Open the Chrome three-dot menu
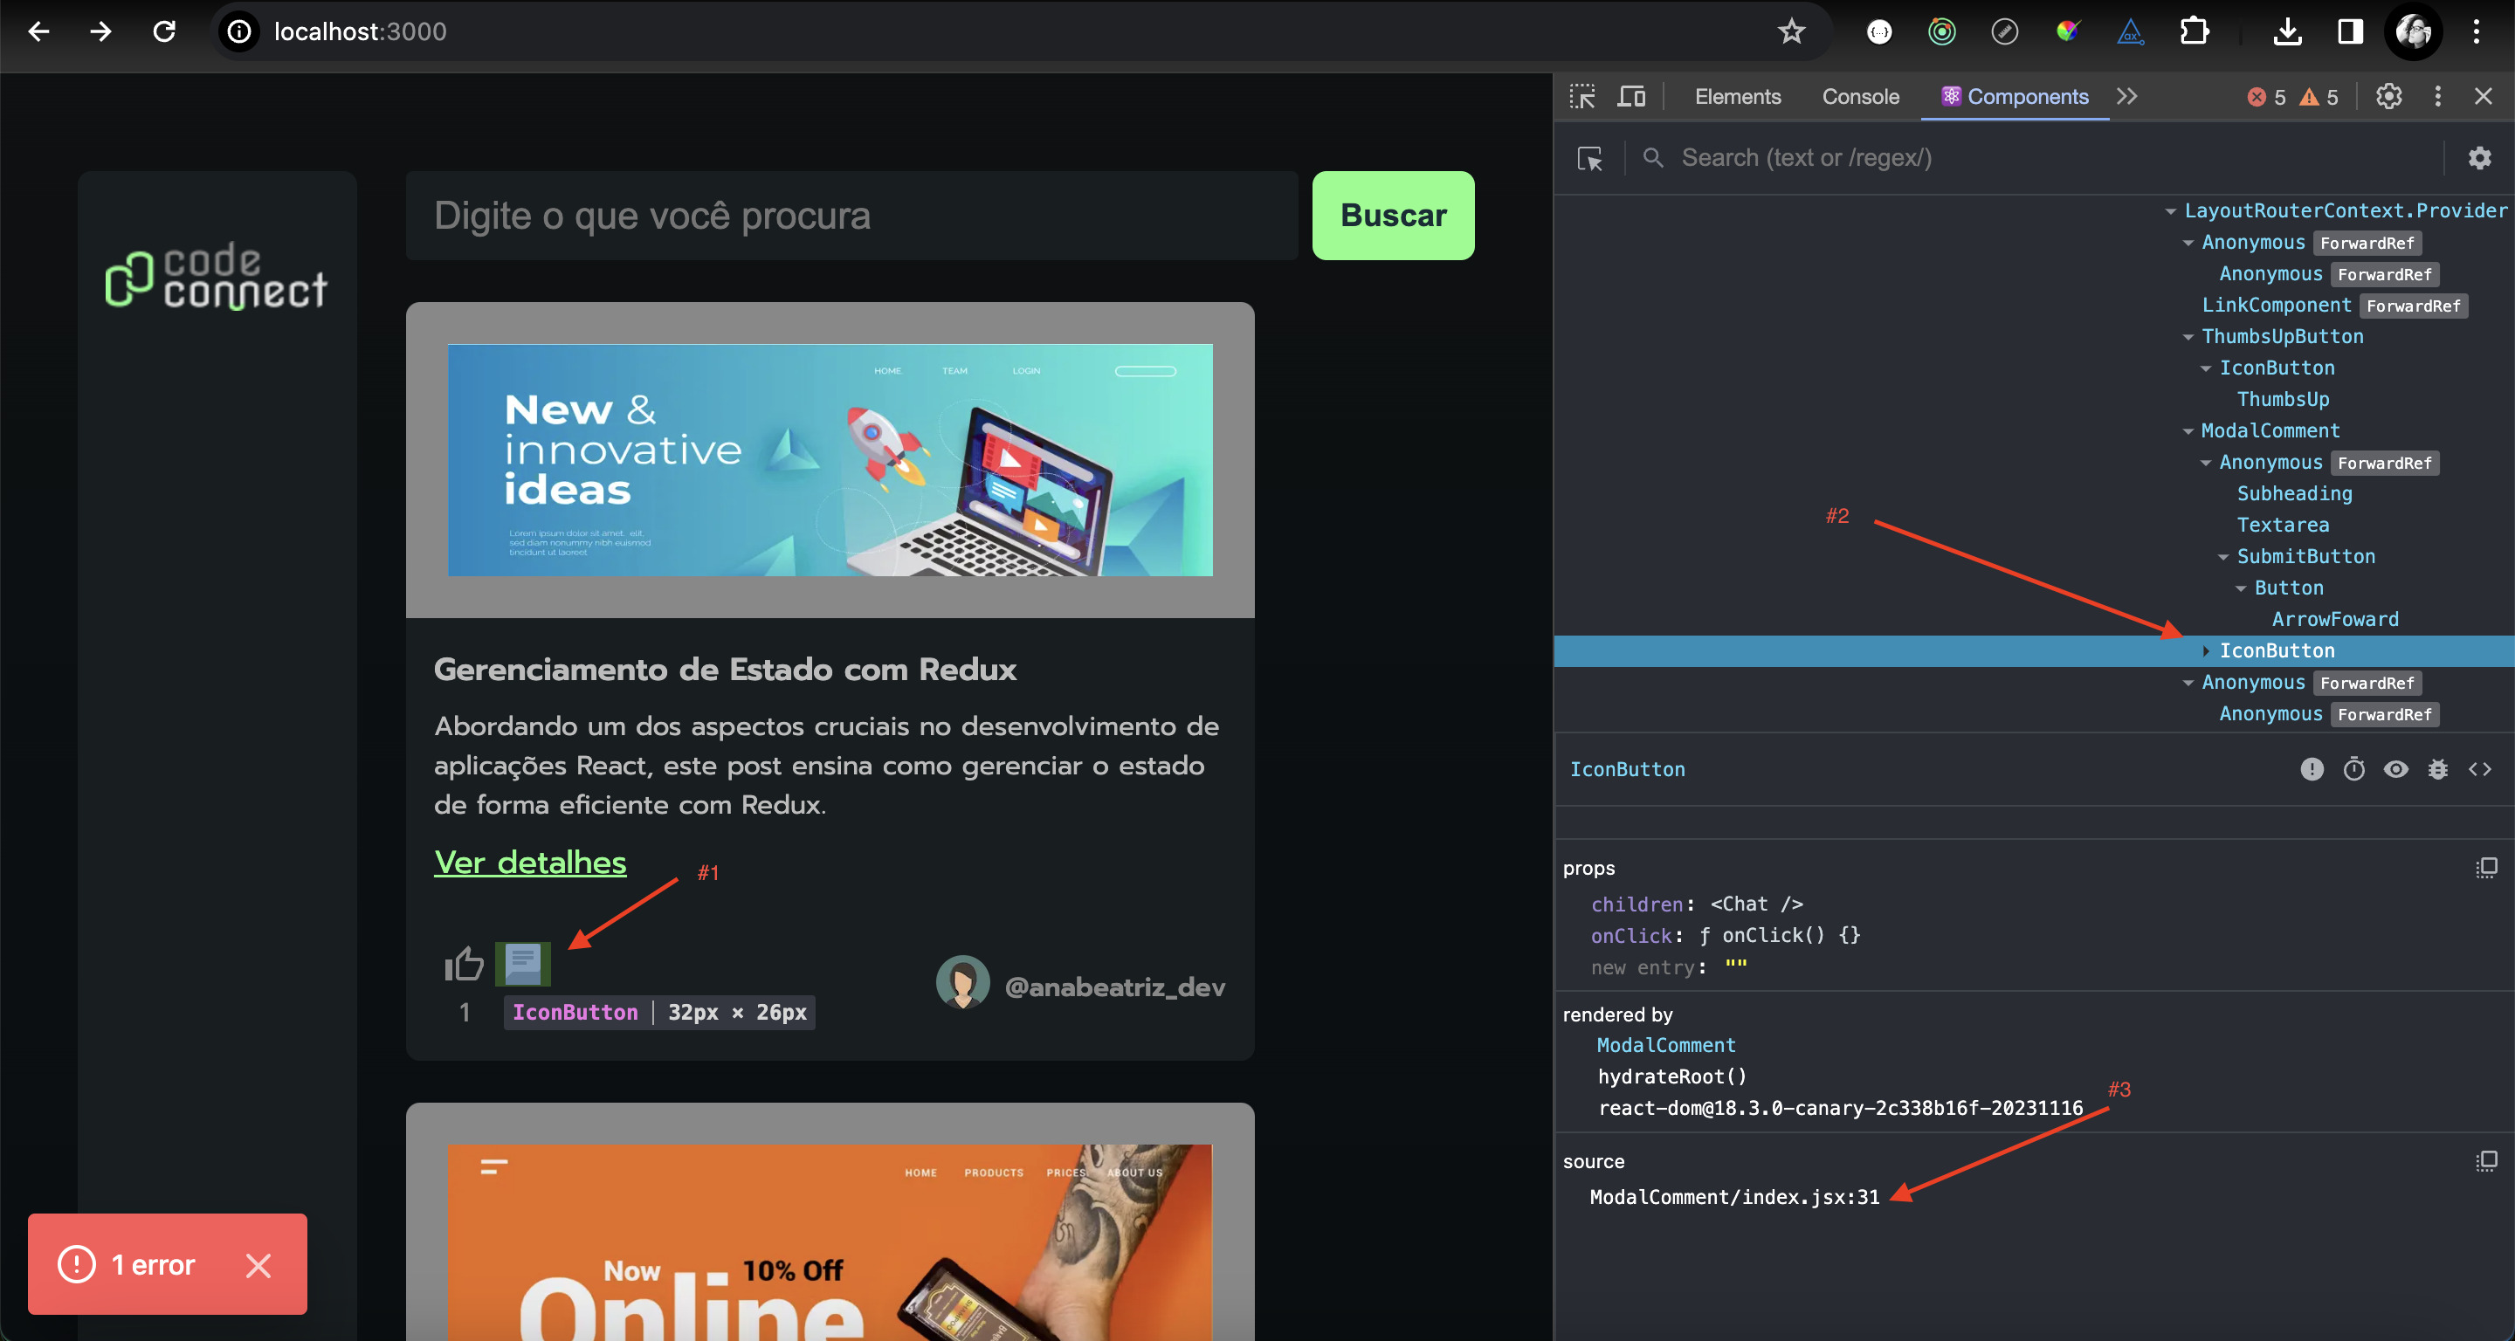The image size is (2515, 1341). click(x=2476, y=31)
